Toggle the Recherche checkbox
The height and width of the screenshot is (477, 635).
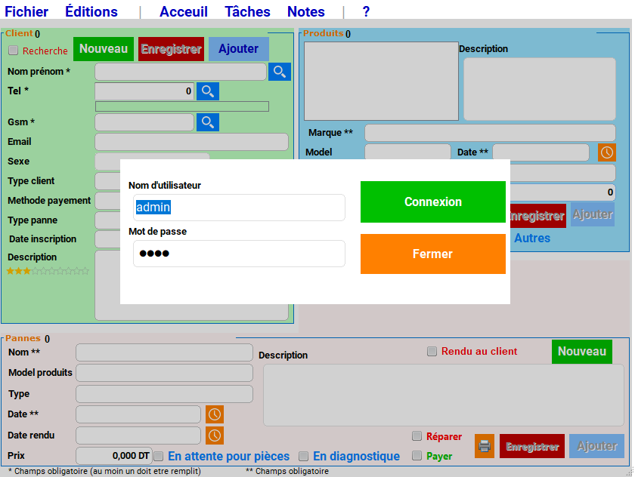pyautogui.click(x=14, y=51)
